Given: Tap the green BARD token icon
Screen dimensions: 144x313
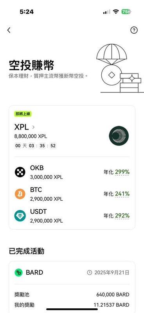Looking at the screenshot, I should click(18, 272).
